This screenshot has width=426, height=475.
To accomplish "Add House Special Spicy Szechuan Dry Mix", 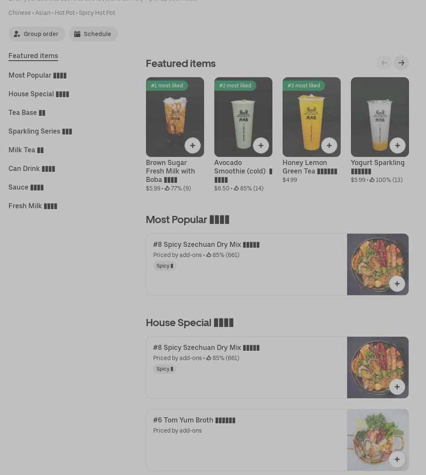I will (x=397, y=386).
